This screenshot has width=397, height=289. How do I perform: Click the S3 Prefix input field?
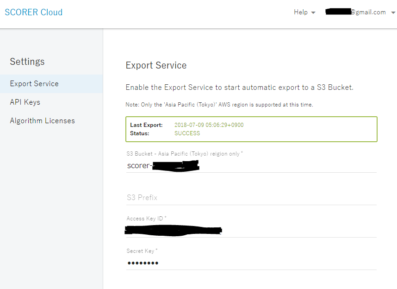251,197
